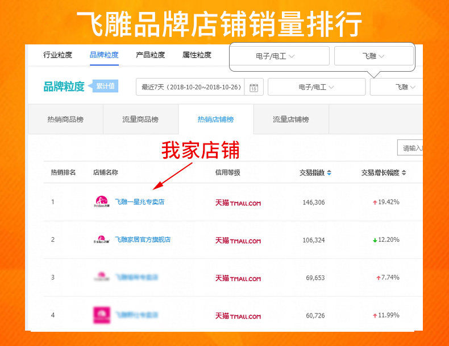Click the 146,306 transaction index value
449x346 pixels.
click(x=314, y=203)
